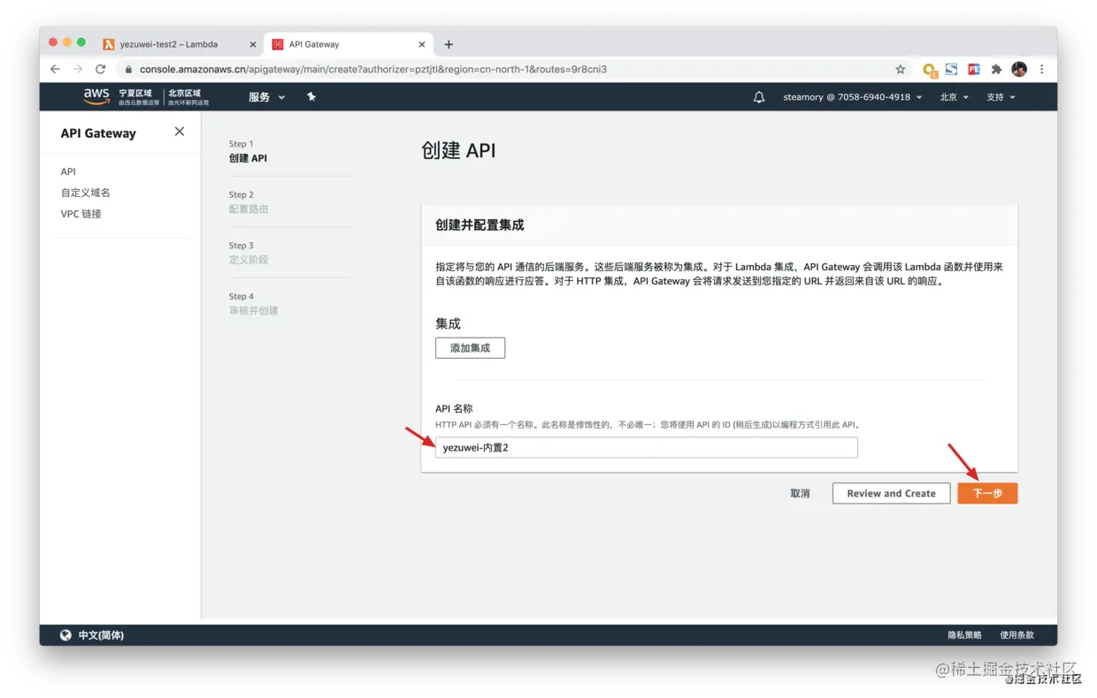The height and width of the screenshot is (698, 1097).
Task: Open the steamory account dropdown
Action: click(853, 97)
